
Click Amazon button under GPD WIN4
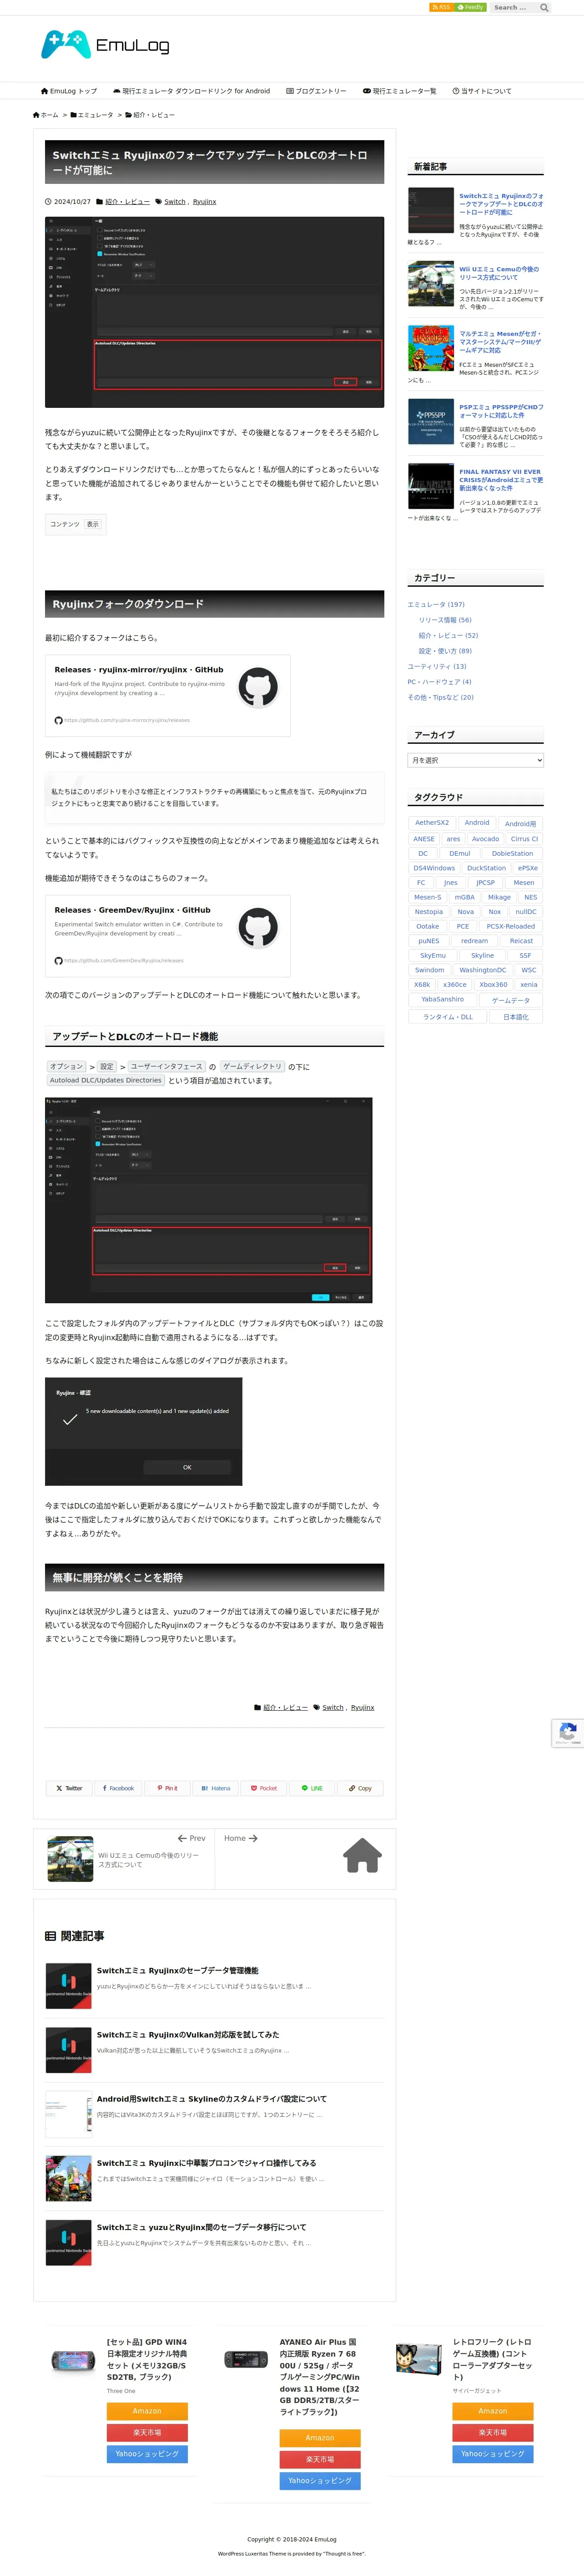[x=147, y=2411]
